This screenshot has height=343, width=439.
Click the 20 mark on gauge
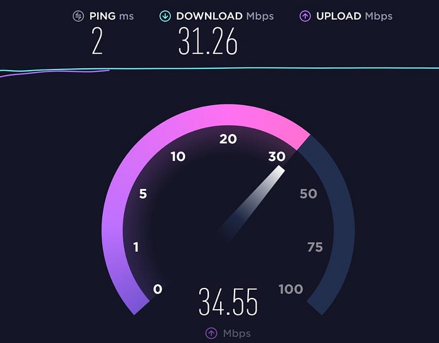tap(228, 139)
